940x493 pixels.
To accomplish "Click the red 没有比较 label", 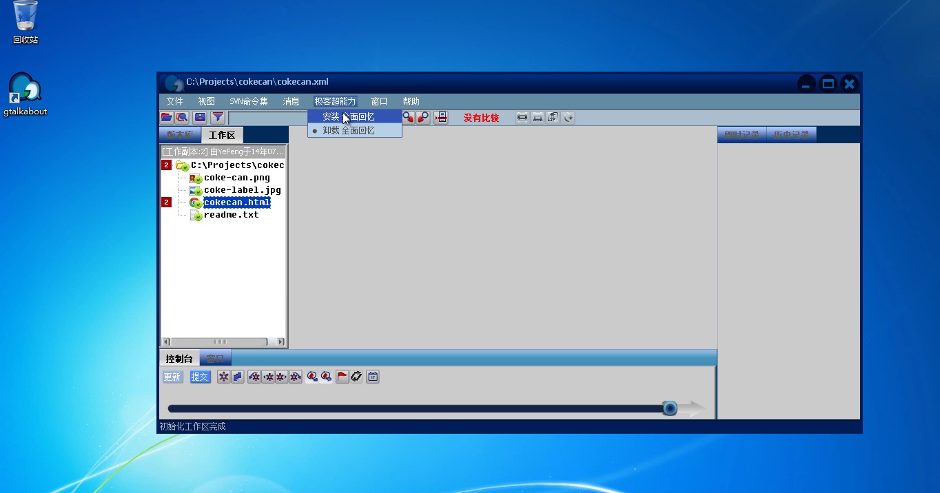I will tap(481, 118).
